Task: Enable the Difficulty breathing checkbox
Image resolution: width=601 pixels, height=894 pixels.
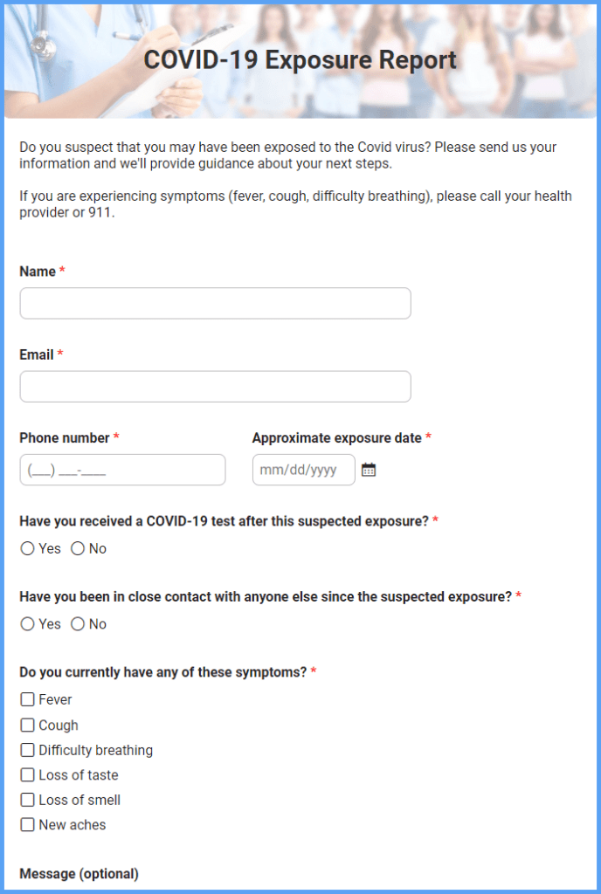Action: pyautogui.click(x=26, y=750)
